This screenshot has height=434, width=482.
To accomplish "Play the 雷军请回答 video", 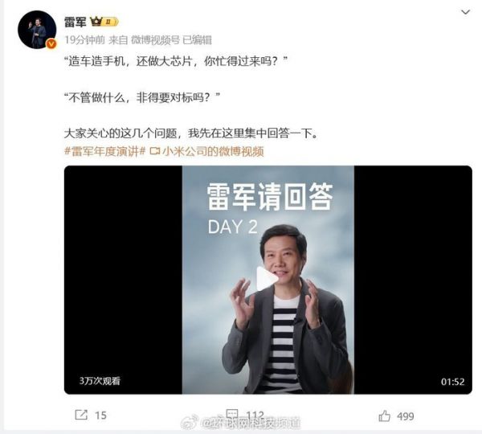I will point(267,279).
